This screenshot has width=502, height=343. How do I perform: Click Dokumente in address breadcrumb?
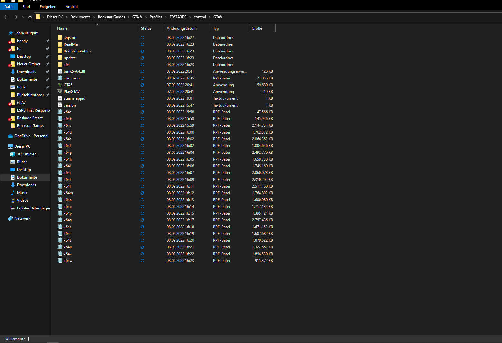point(81,17)
